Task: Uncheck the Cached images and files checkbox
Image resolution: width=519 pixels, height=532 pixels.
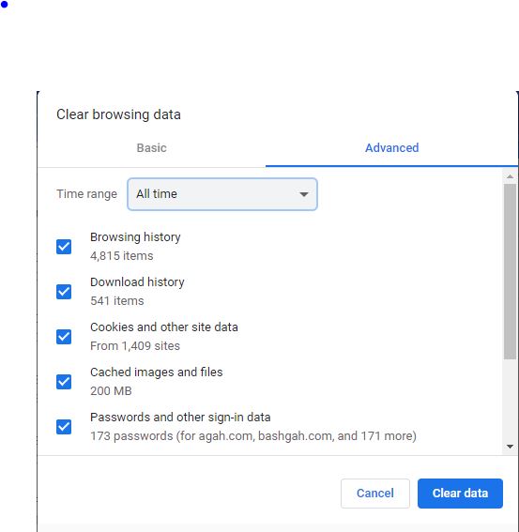Action: coord(64,382)
